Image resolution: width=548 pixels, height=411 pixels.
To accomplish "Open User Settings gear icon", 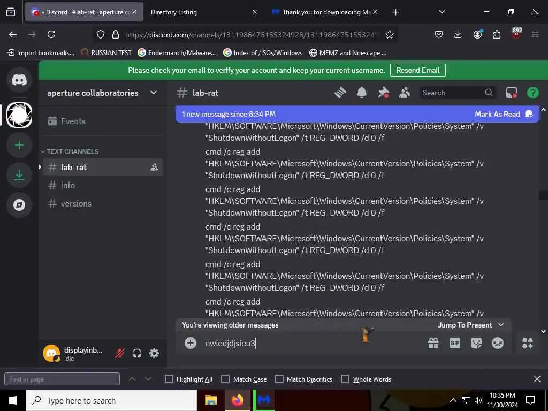I will click(x=154, y=353).
